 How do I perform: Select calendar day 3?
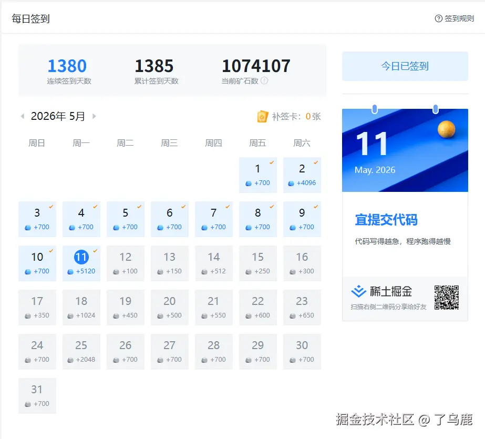click(37, 219)
